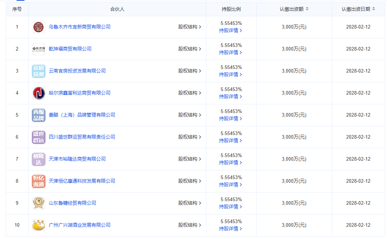Image resolution: width=387 pixels, height=239 pixels.
Task: Click the 四川盛世群运贸易有限责任公司 logo tile
Action: point(39,137)
